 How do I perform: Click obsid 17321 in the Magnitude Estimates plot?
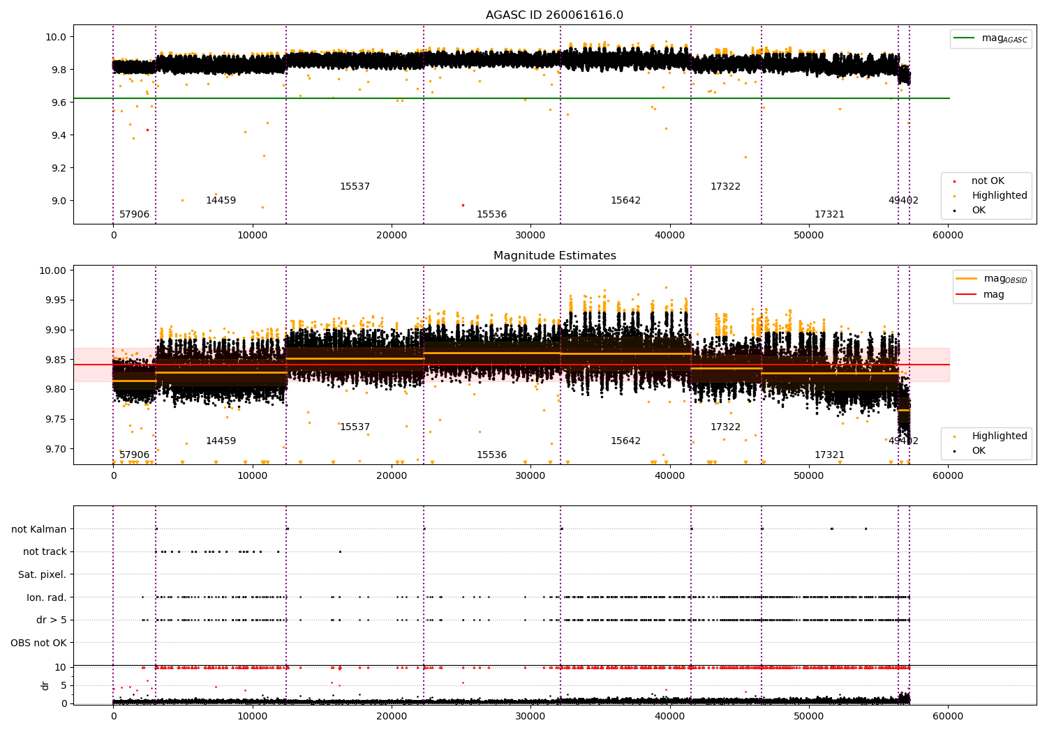[829, 455]
